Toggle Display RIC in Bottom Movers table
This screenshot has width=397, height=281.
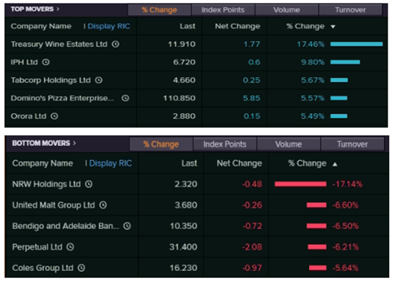110,164
